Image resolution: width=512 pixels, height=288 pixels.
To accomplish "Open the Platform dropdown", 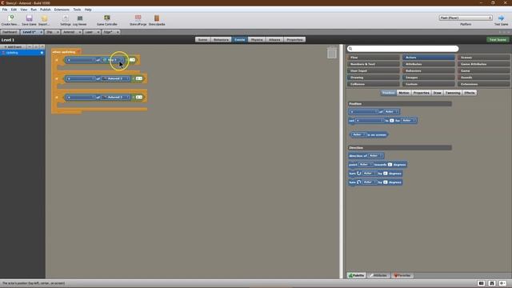I will point(466,18).
